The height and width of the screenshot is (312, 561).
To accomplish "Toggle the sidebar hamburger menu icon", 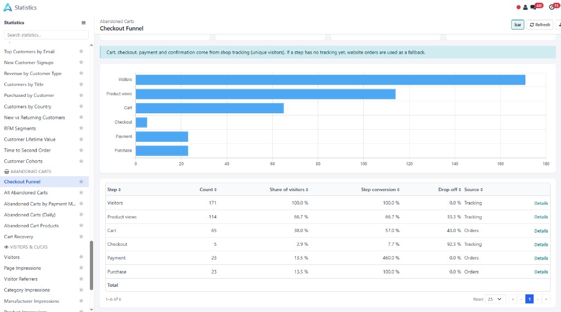I will click(83, 22).
